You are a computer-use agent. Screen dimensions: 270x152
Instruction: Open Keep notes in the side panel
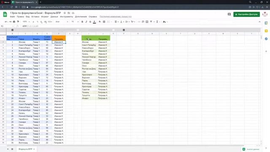pos(266,31)
